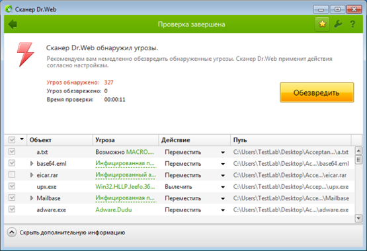The image size is (367, 251).
Task: Go back with the green arrow icon
Action: [x=13, y=24]
